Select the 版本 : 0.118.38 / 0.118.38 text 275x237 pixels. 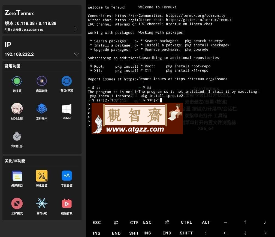[31, 23]
